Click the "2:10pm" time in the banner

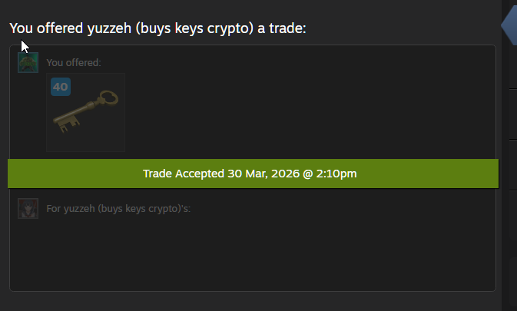point(336,174)
